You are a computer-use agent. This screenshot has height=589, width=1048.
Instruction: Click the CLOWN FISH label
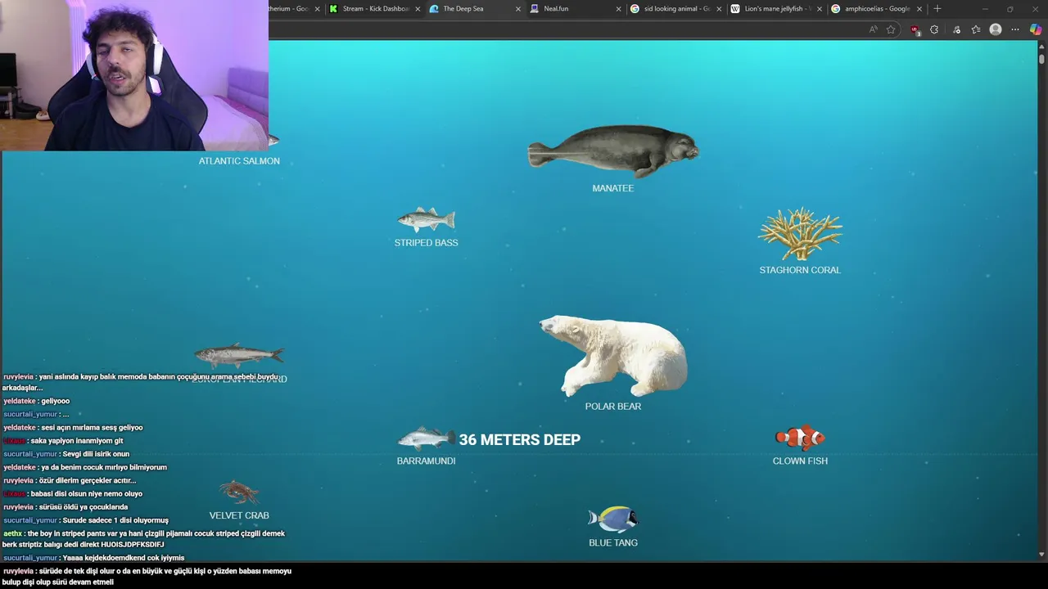pos(800,461)
